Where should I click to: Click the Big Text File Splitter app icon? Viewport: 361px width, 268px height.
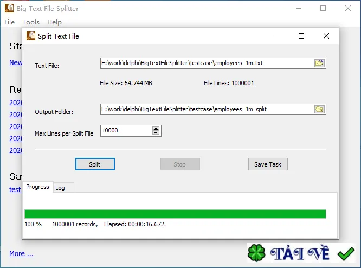9,8
